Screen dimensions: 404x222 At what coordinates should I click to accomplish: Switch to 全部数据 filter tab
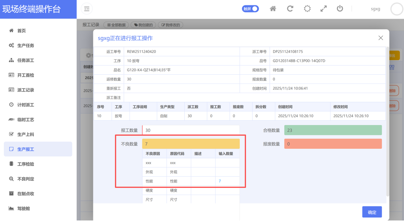coord(116,25)
